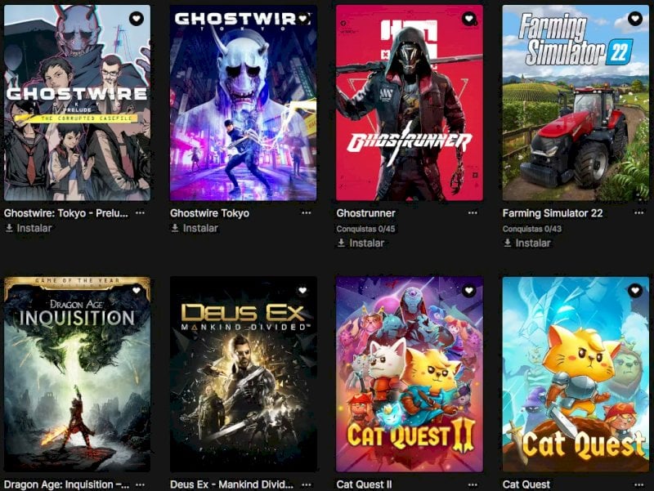
Task: Toggle favorite heart on Farming Simulator 22 cover
Action: (635, 18)
